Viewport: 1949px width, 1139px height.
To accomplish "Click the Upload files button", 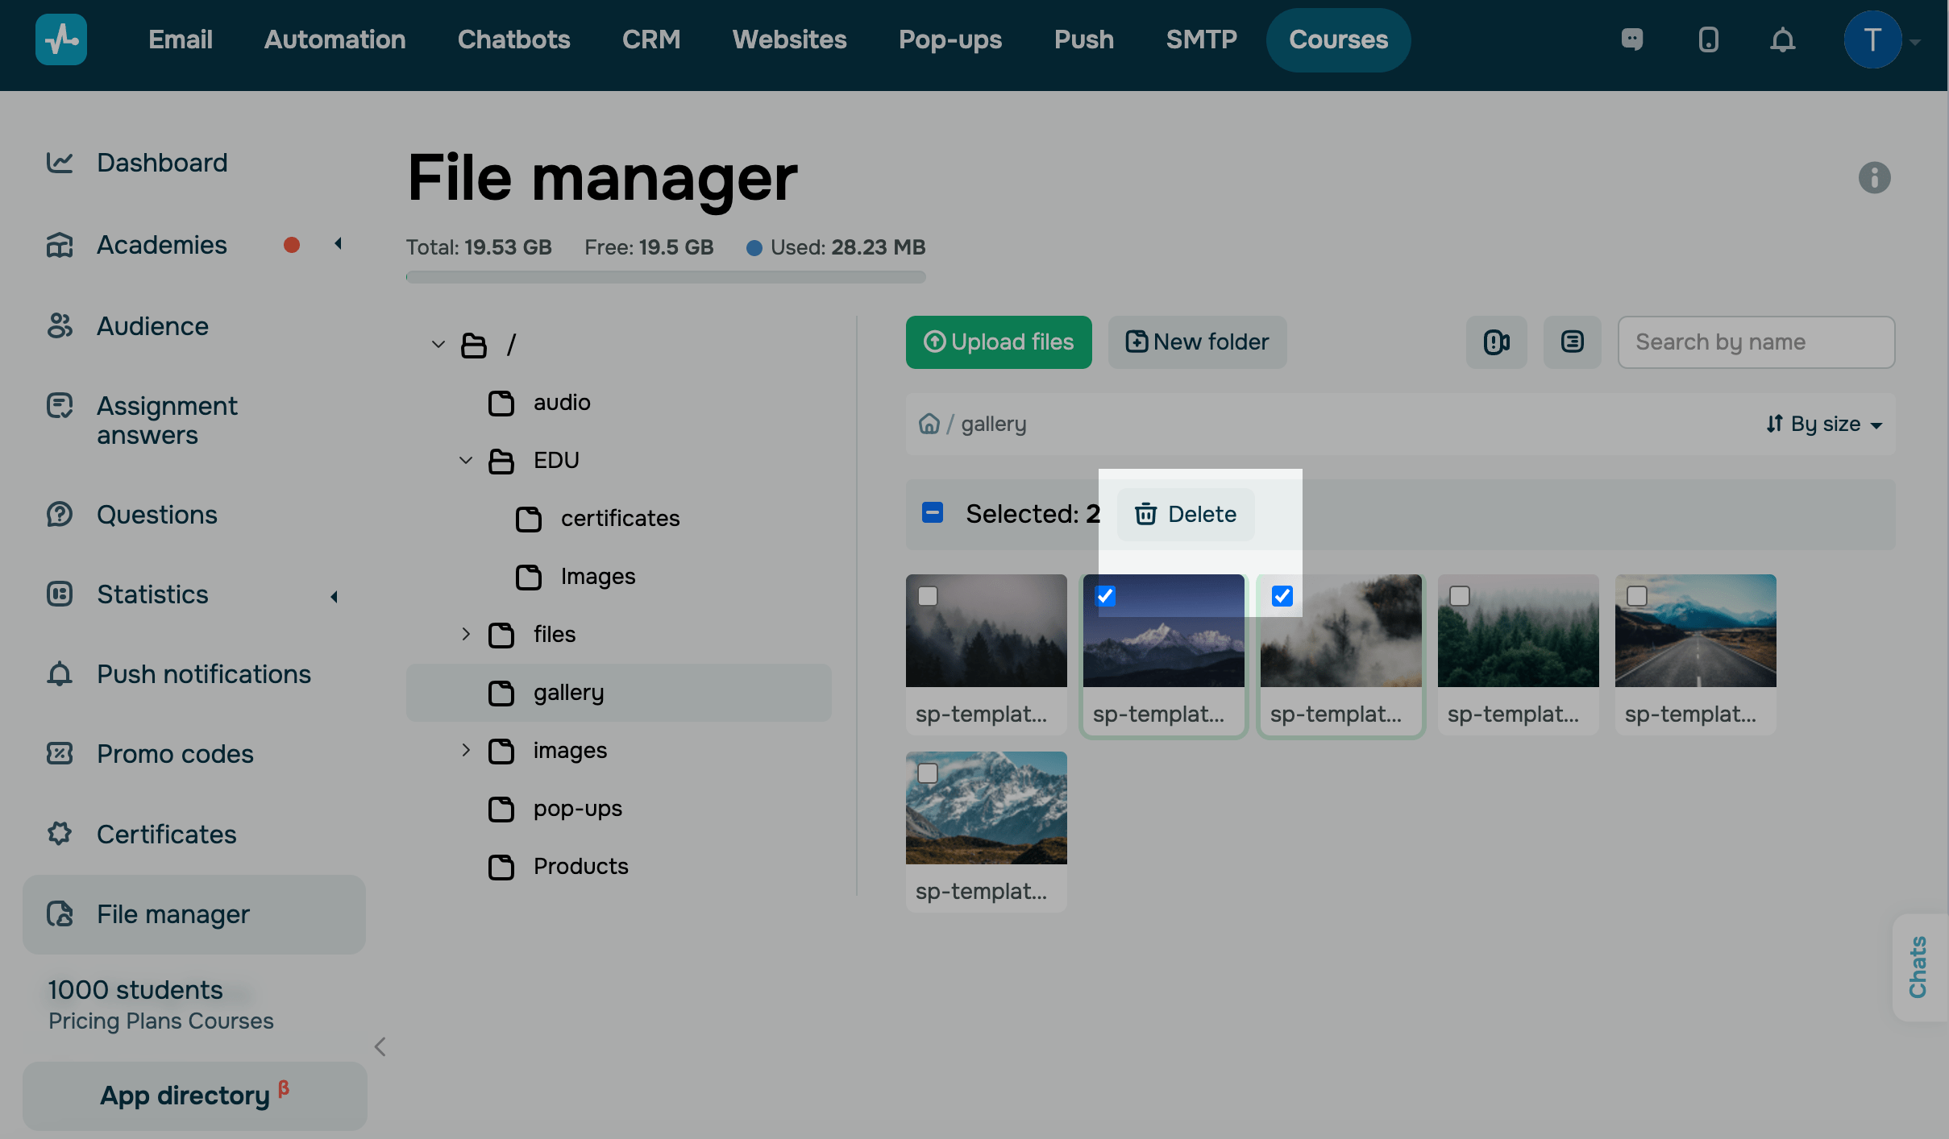I will [998, 342].
